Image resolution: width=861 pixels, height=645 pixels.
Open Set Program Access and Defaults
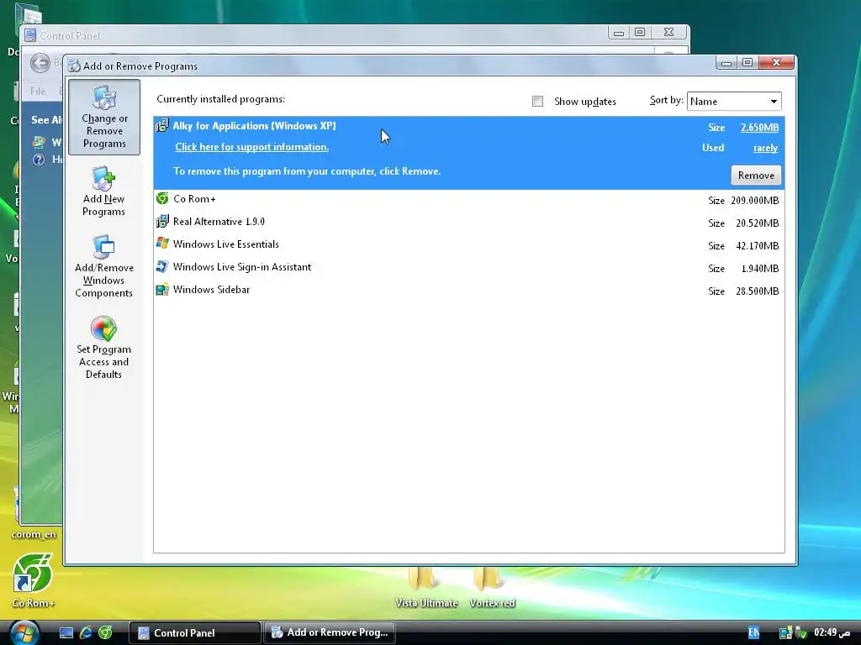[103, 348]
